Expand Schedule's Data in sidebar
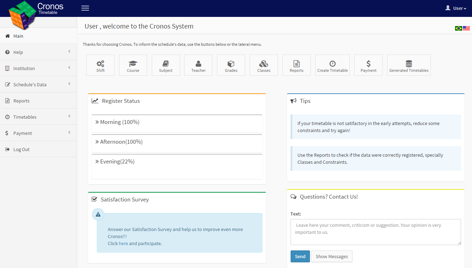The height and width of the screenshot is (268, 472). pyautogui.click(x=39, y=85)
